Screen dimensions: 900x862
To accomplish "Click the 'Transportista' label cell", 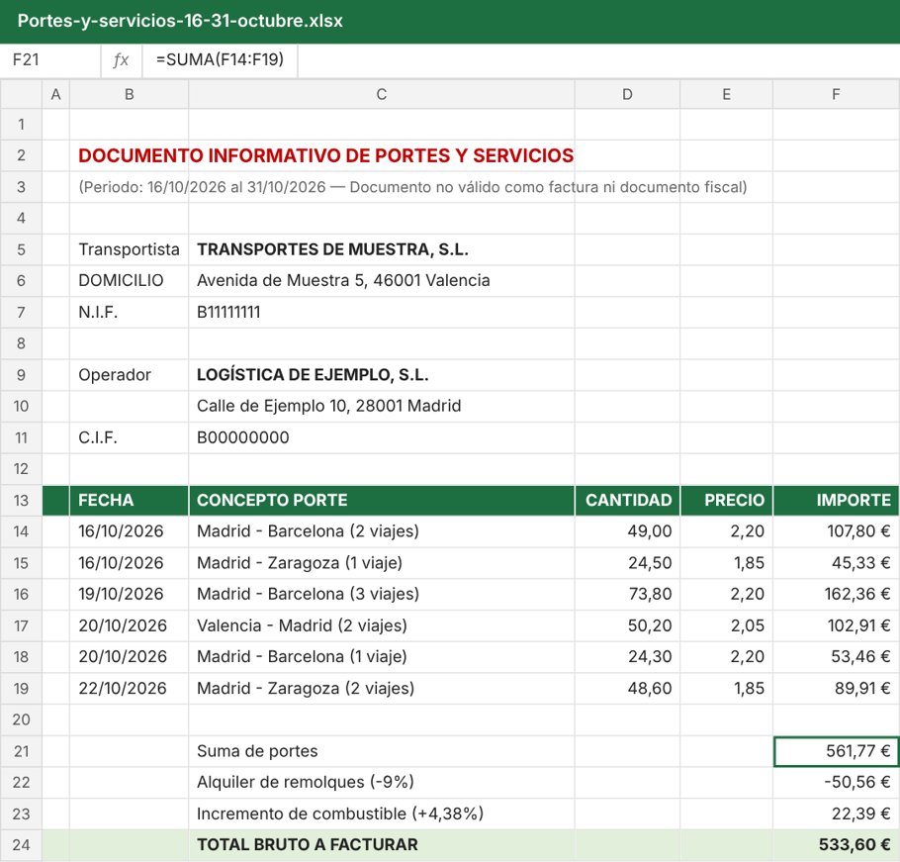I will coord(130,249).
